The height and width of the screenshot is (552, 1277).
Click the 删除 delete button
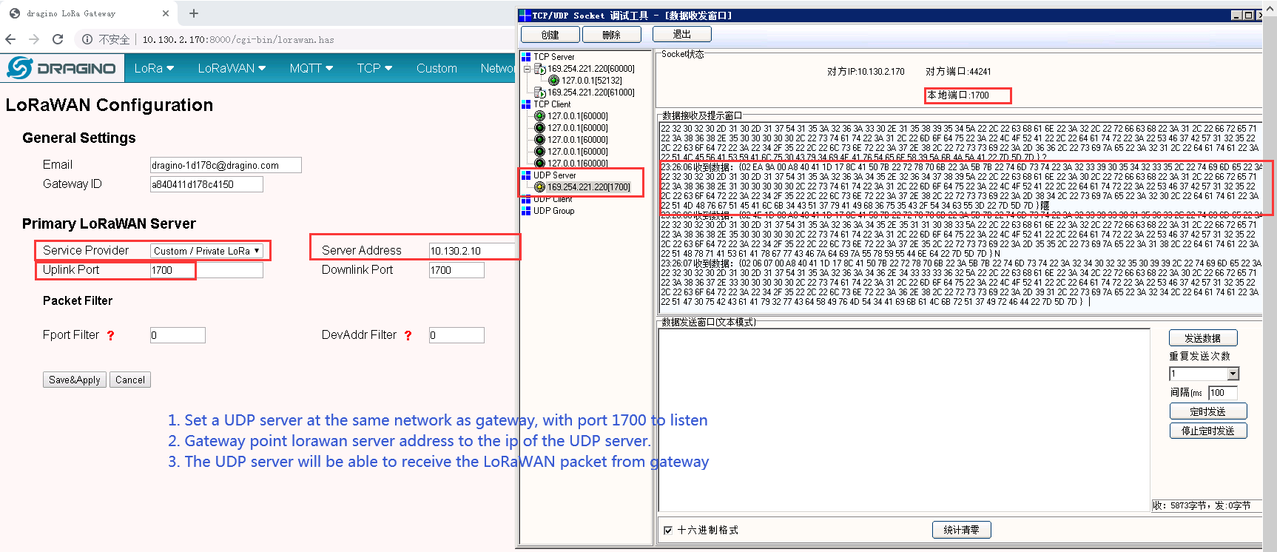click(x=611, y=35)
